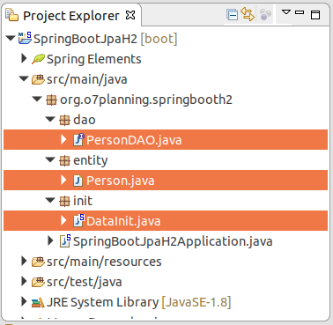Image resolution: width=333 pixels, height=325 pixels.
Task: Collapse the org.o7planning.springbooth2 package
Action: click(37, 99)
